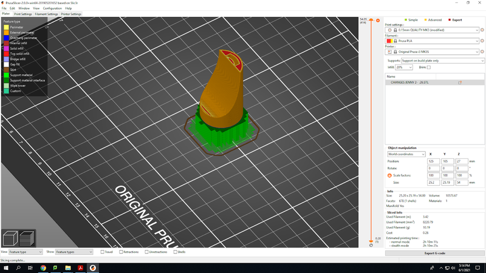Toggle the uniform scale lock icon

[x=389, y=175]
